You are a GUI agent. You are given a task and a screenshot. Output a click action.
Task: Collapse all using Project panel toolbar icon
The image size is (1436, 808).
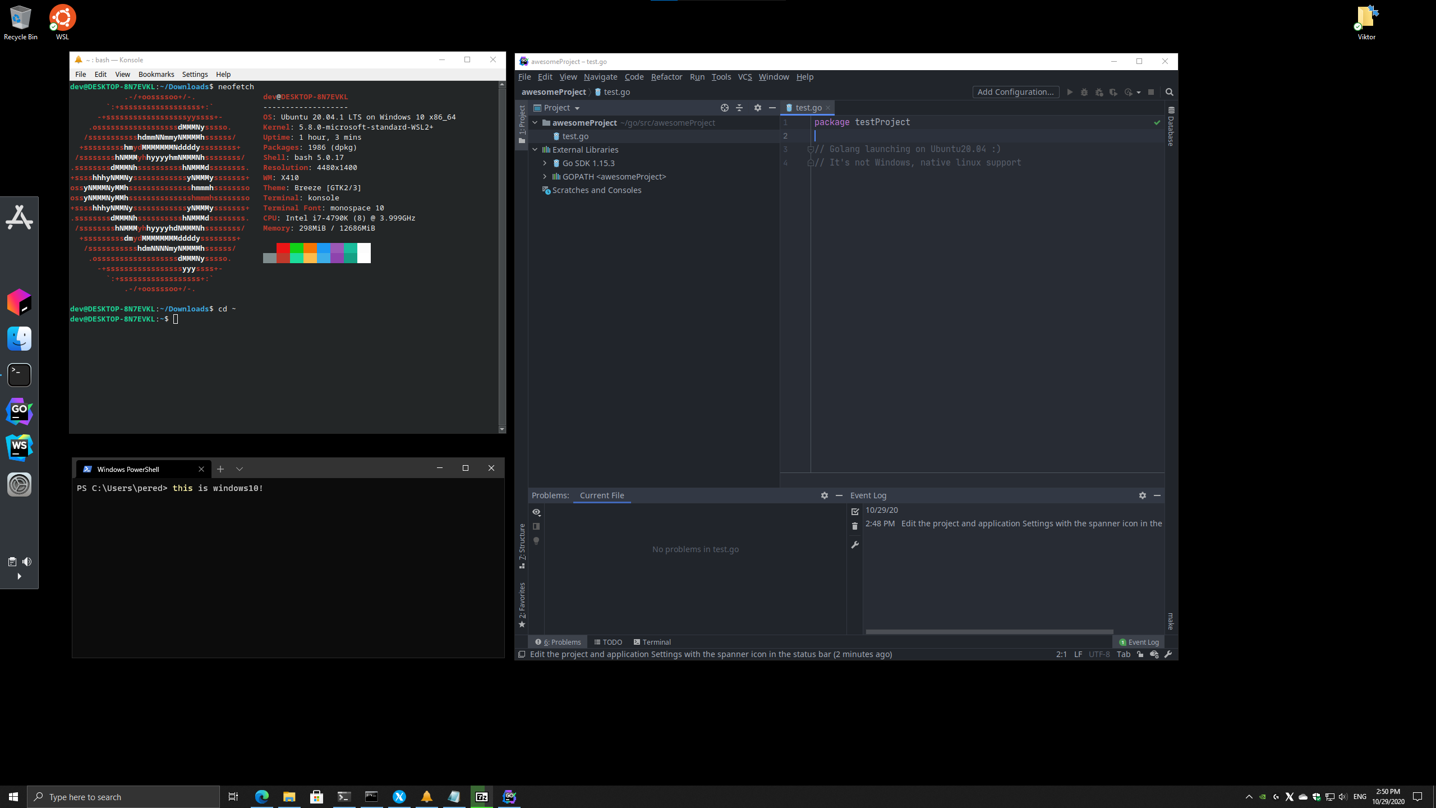pos(739,108)
